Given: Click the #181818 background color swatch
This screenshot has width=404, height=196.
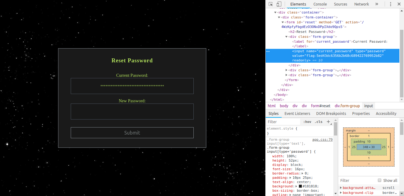Looking at the screenshot, I should pyautogui.click(x=300, y=186).
